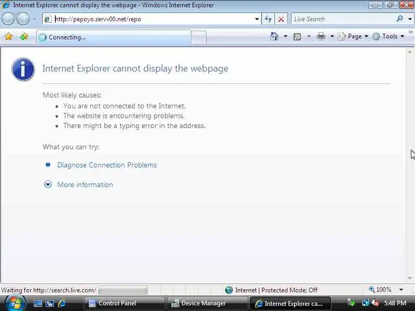Click the Home toolbar icon
The height and width of the screenshot is (311, 415).
274,36
